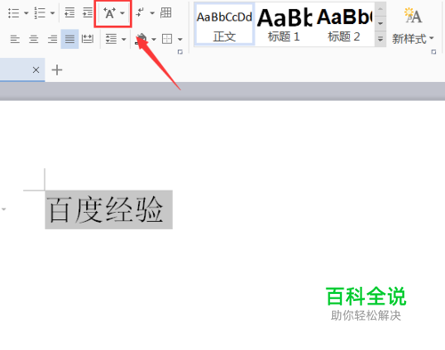Image resolution: width=445 pixels, height=350 pixels.
Task: Click the new style 'A' icon
Action: click(x=413, y=16)
